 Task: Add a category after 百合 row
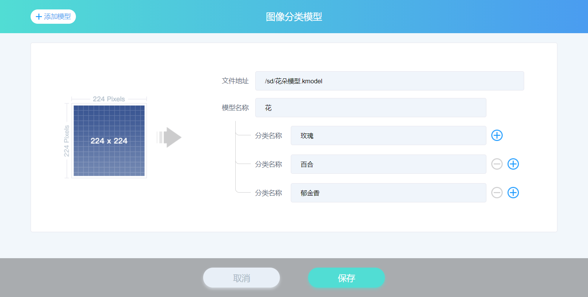[x=513, y=164]
